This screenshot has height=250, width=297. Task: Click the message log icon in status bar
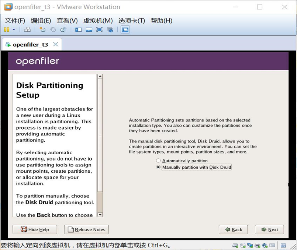pyautogui.click(x=283, y=246)
